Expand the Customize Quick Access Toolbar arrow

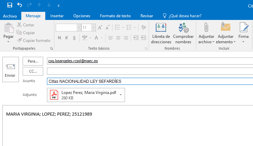(x=58, y=6)
